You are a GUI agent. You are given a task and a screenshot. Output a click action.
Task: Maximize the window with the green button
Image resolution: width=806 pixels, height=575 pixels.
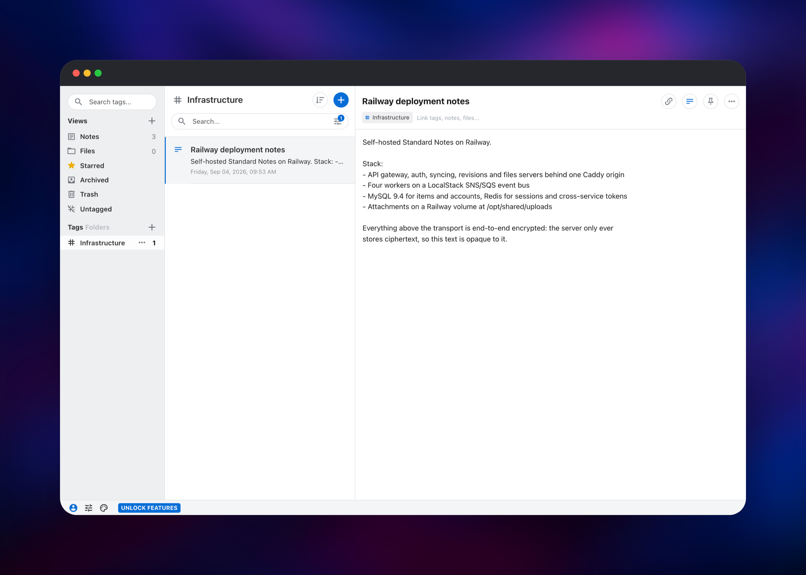98,73
